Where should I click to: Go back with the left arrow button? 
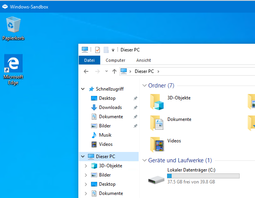tap(86, 71)
